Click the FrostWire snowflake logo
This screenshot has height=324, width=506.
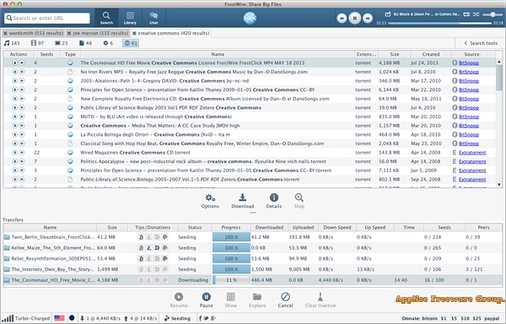250,18
